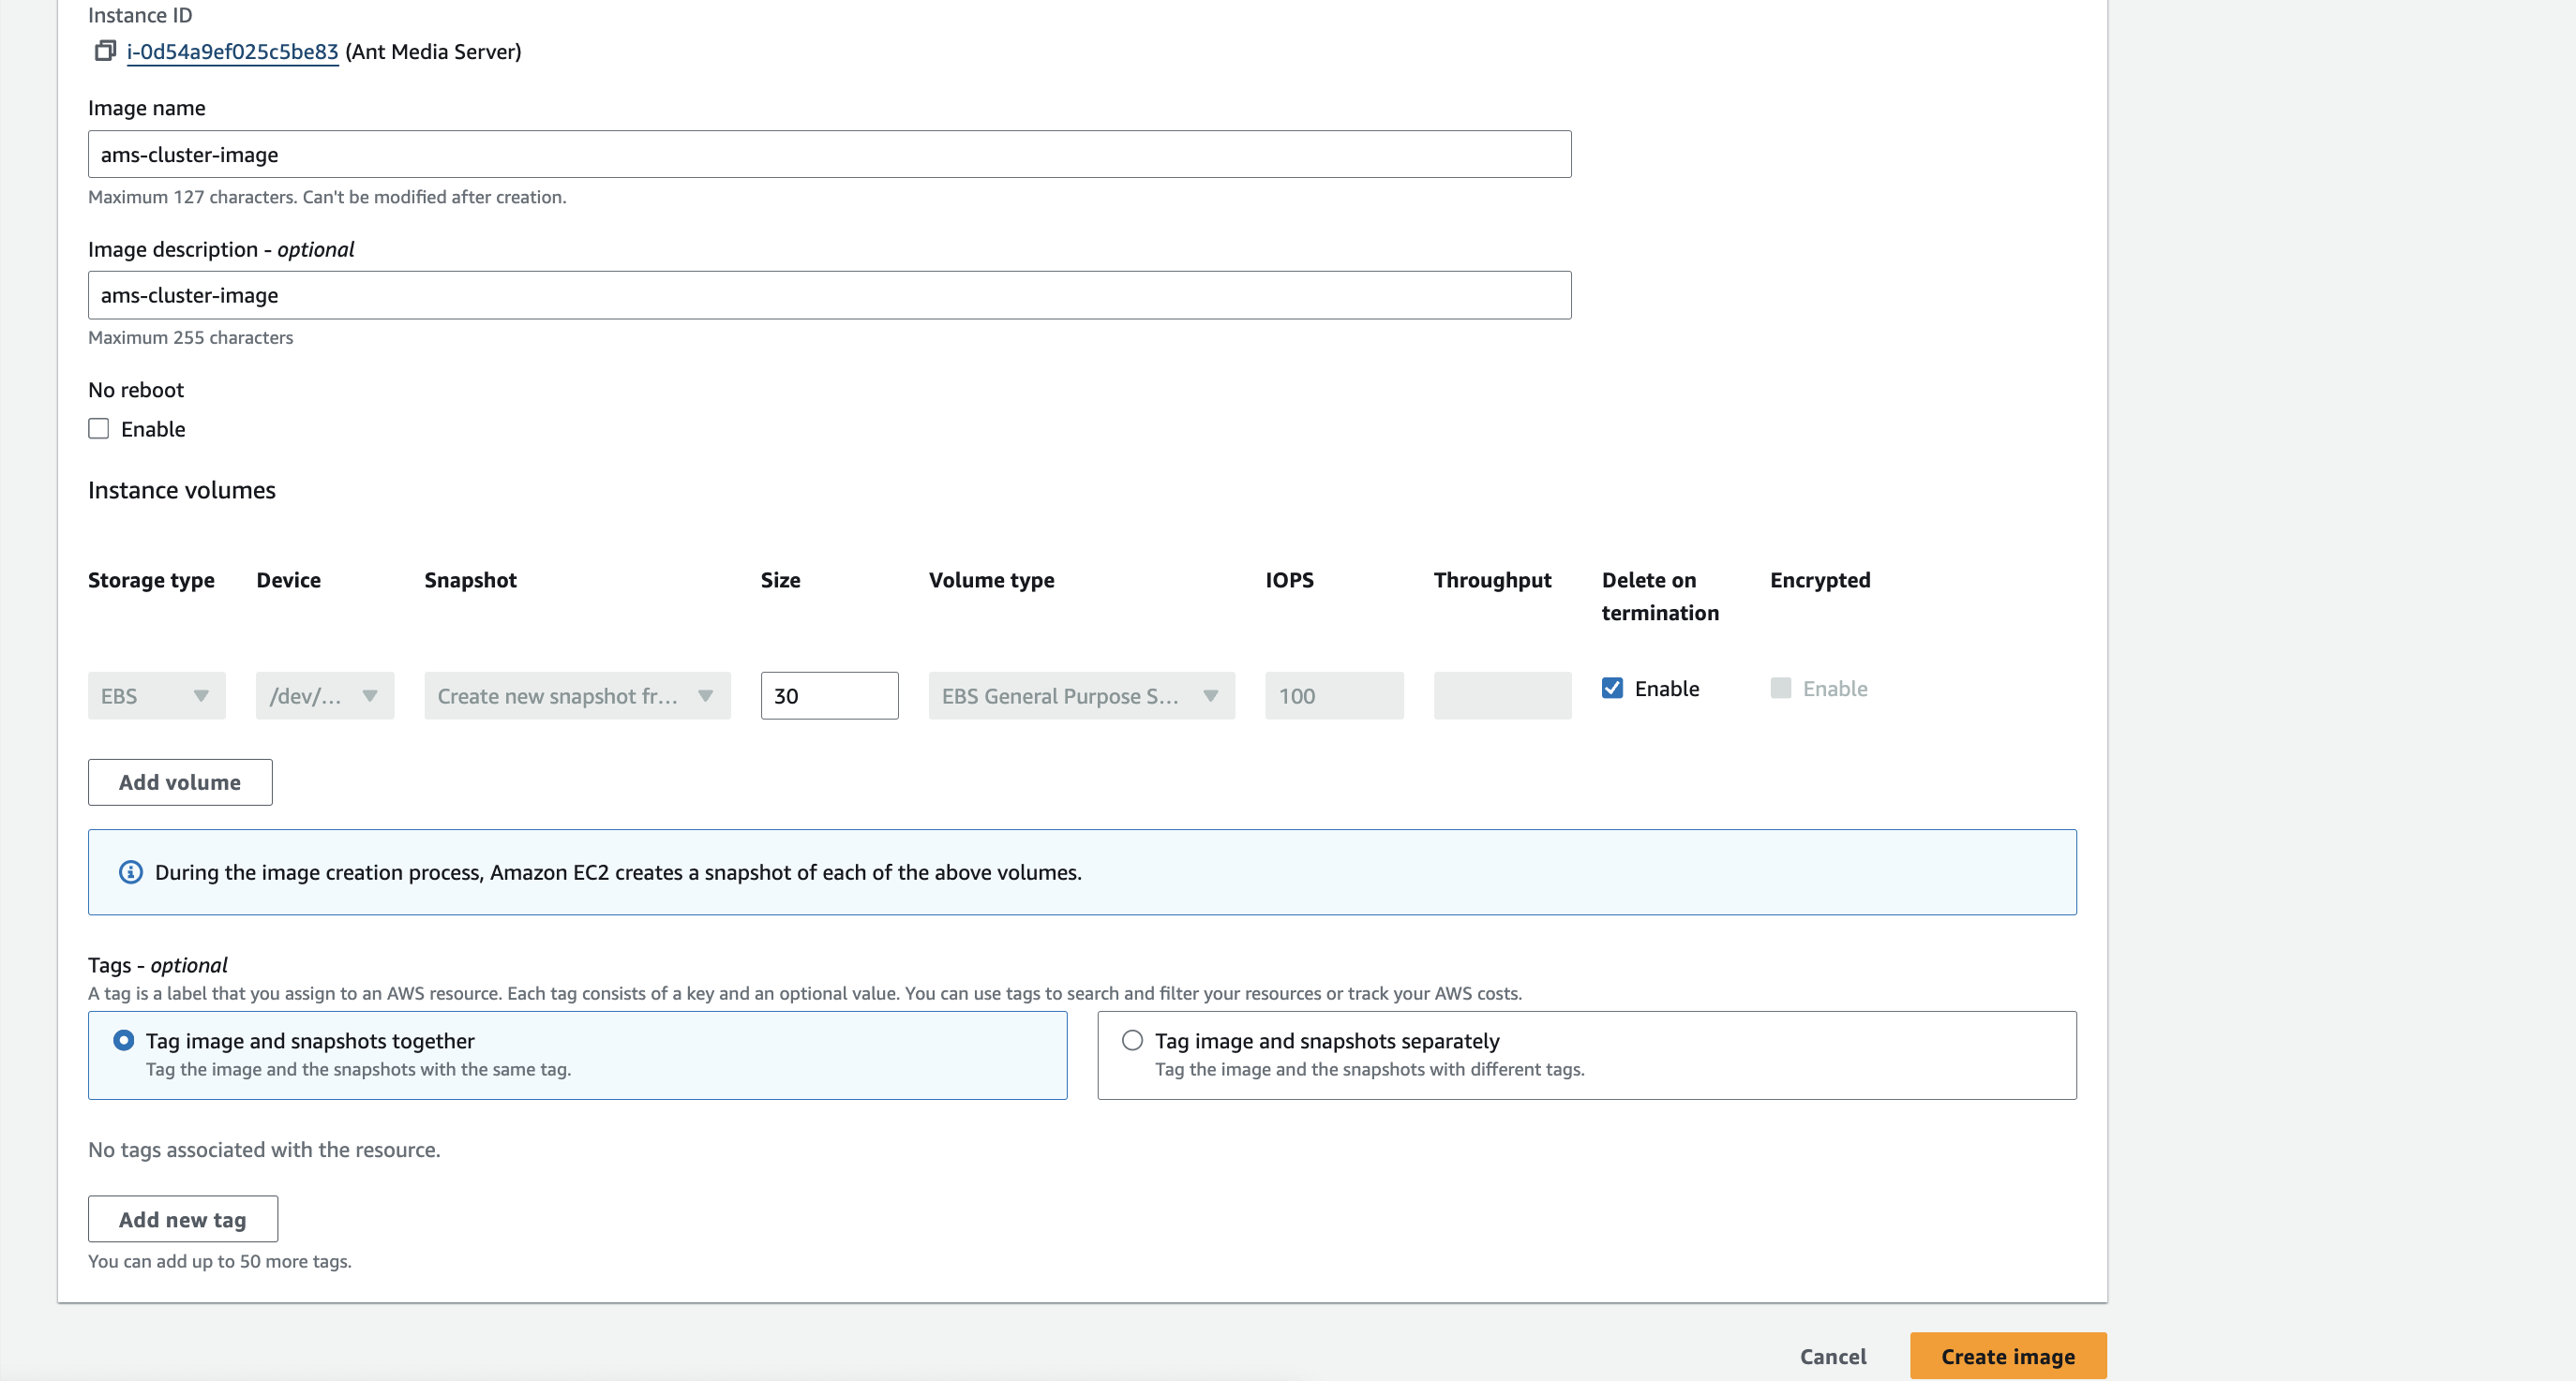Click the Encrypted Enable checkbox
This screenshot has height=1381, width=2576.
[x=1780, y=689]
